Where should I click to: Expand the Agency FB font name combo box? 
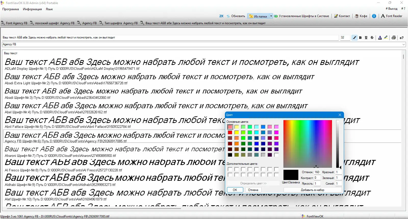[404, 44]
